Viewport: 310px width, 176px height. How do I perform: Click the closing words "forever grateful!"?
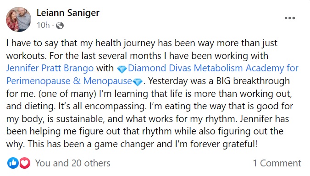pos(224,144)
